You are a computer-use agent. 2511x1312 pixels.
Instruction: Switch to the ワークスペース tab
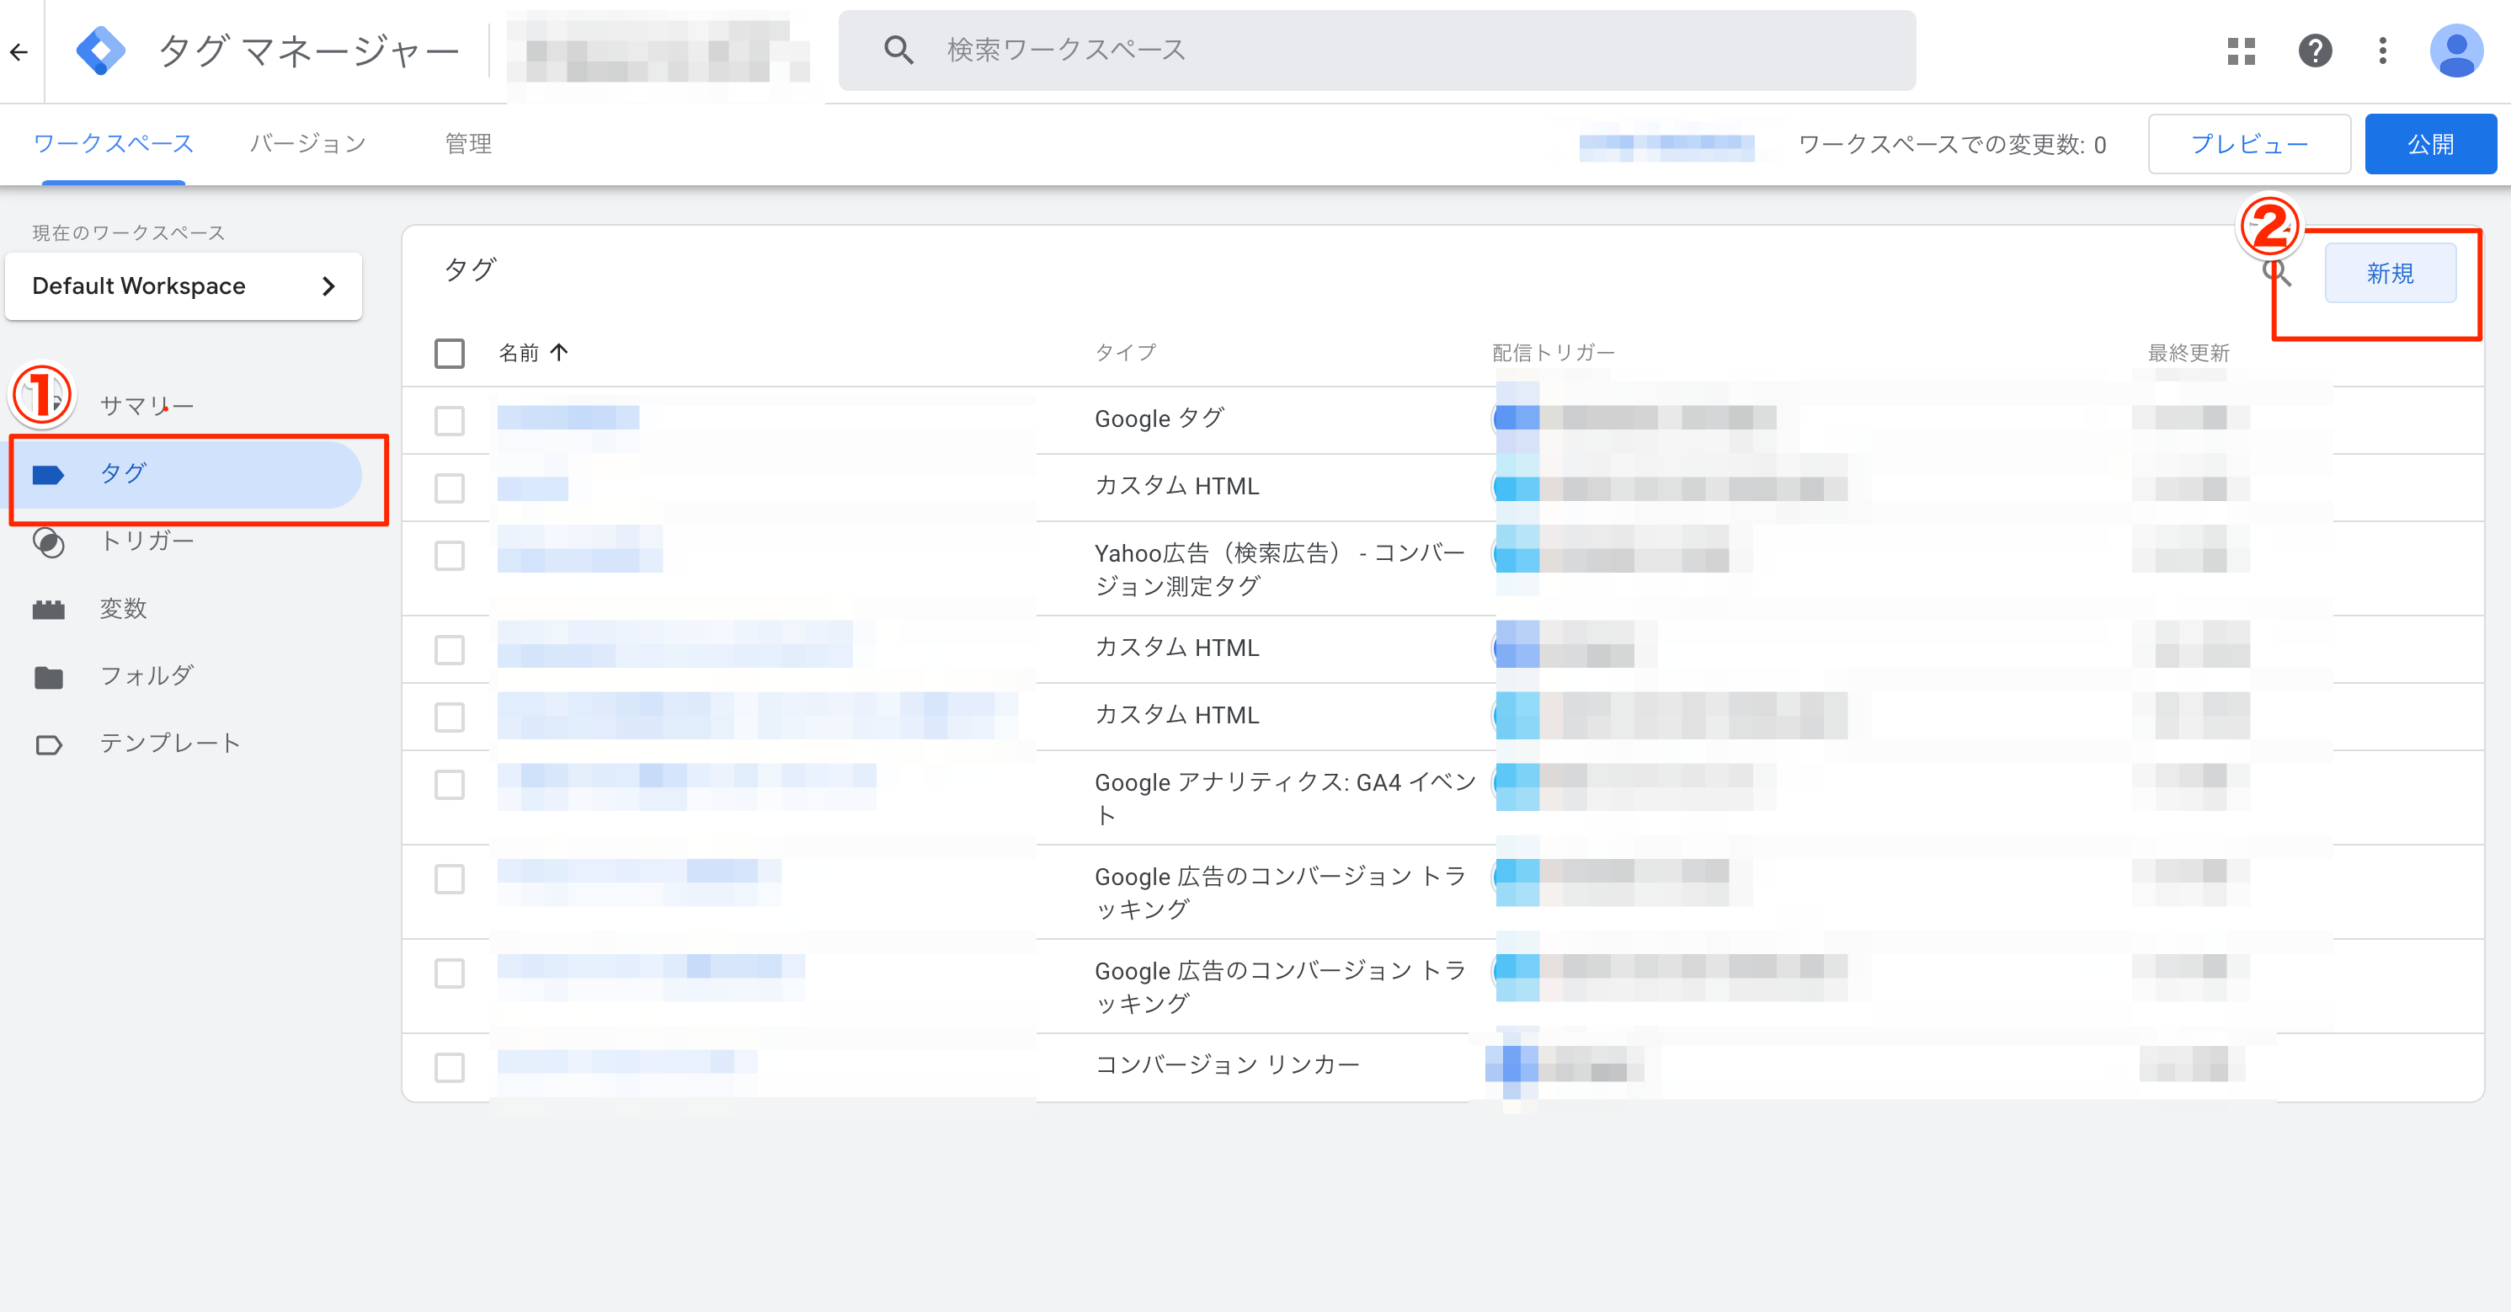pos(113,143)
